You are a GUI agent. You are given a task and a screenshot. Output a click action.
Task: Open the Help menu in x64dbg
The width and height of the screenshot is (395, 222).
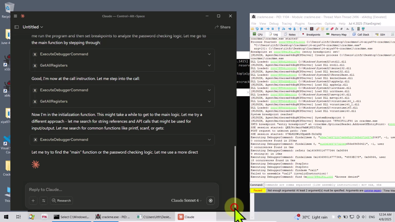pos(342,23)
